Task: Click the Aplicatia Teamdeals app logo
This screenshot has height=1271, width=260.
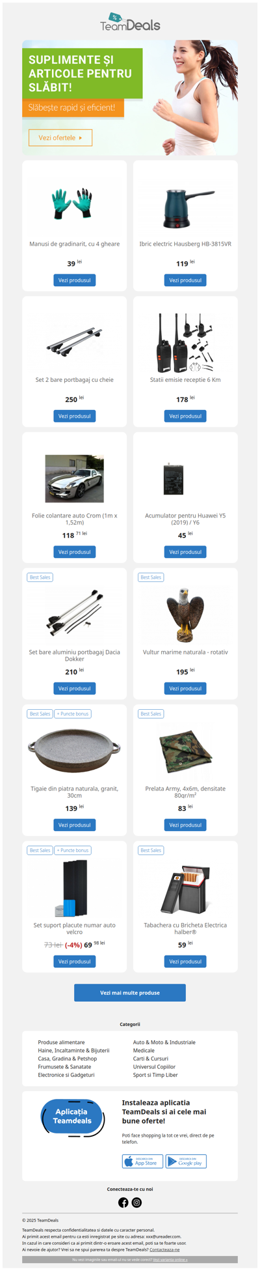Action: (72, 1117)
